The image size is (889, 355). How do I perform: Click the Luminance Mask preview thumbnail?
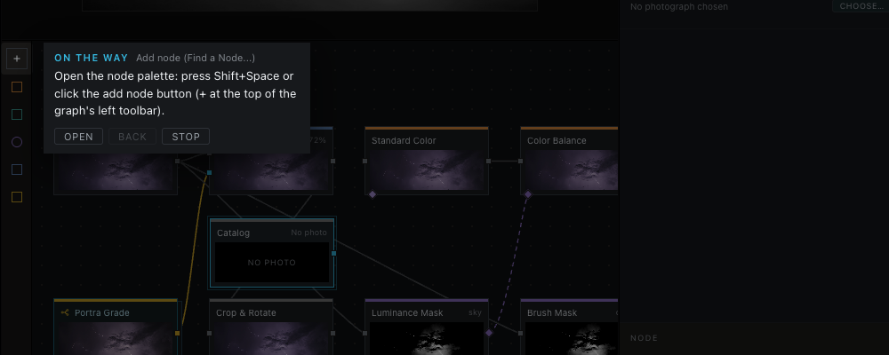pyautogui.click(x=427, y=338)
